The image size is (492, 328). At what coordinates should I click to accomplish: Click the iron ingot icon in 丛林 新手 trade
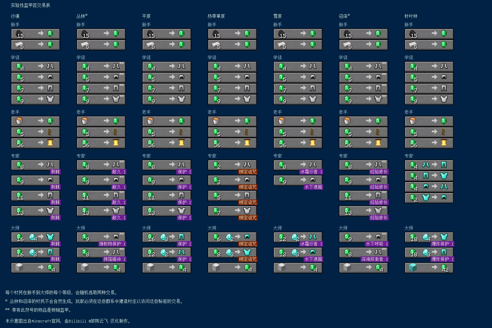click(x=85, y=45)
